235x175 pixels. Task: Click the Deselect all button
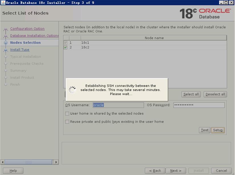coord(215,94)
